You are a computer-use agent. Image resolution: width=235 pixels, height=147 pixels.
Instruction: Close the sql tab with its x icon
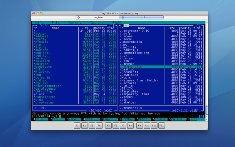click(x=123, y=17)
